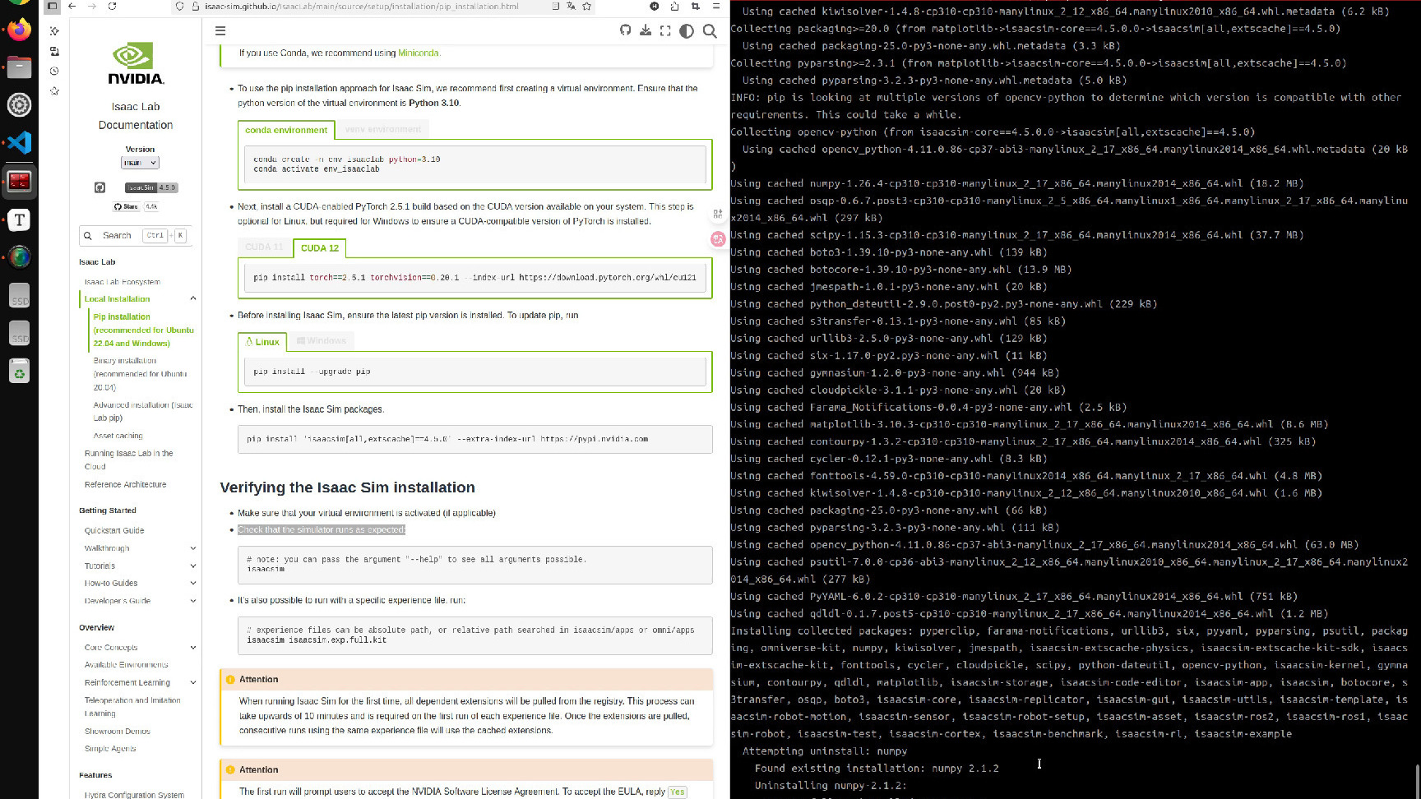Open the Available Environments sidebar link
This screenshot has width=1421, height=799.
(127, 664)
